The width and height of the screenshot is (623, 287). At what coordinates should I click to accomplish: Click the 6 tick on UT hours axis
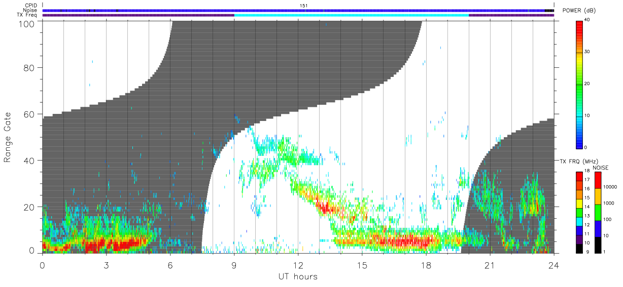point(170,265)
